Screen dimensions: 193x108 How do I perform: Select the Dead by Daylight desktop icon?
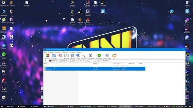[72, 4]
